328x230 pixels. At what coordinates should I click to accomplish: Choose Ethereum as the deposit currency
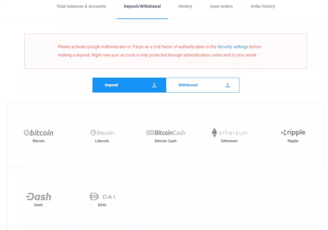point(229,135)
